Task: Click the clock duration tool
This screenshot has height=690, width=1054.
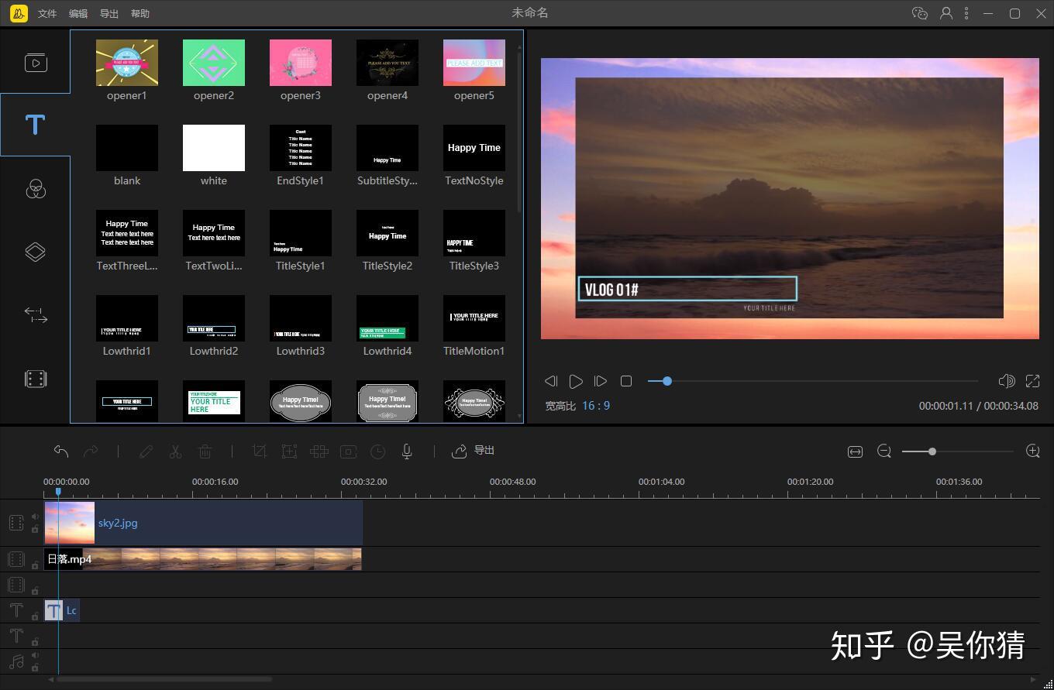Action: (377, 451)
